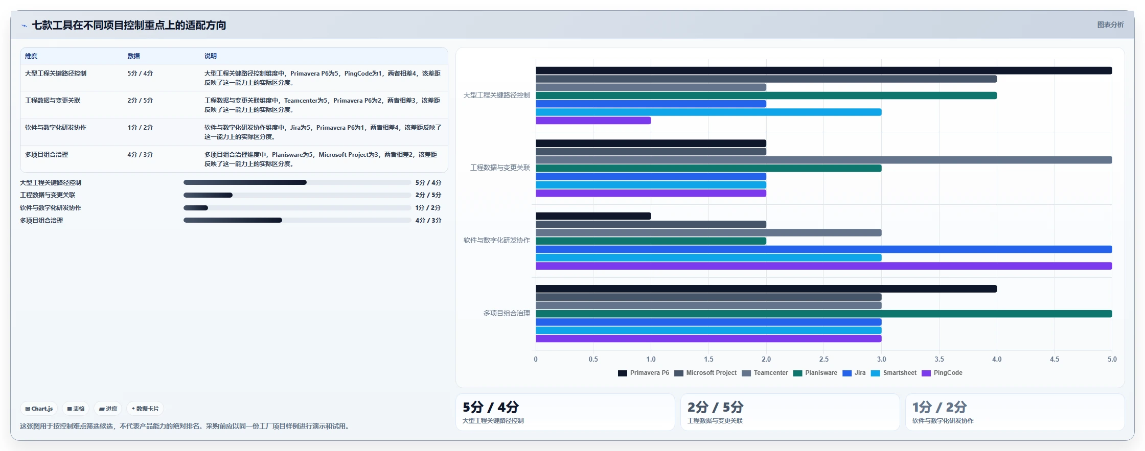Click the black Primavera P6 bar under 多项目组合治理
This screenshot has width=1145, height=451.
[766, 289]
